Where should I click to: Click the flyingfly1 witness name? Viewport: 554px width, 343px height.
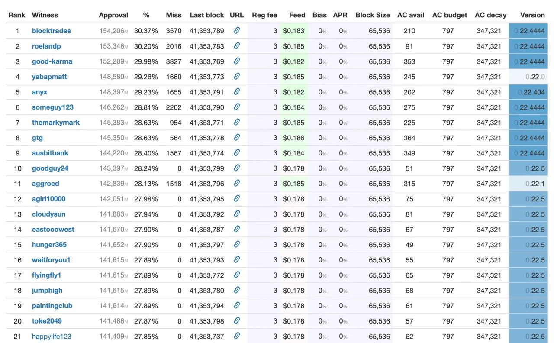point(47,275)
